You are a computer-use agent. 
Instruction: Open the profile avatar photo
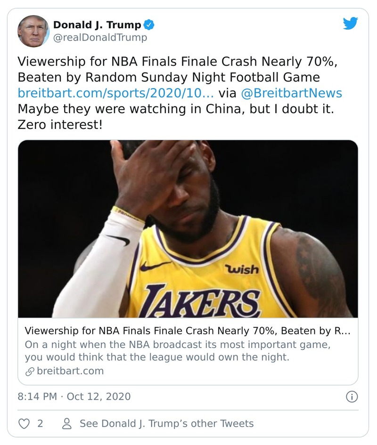tap(33, 31)
